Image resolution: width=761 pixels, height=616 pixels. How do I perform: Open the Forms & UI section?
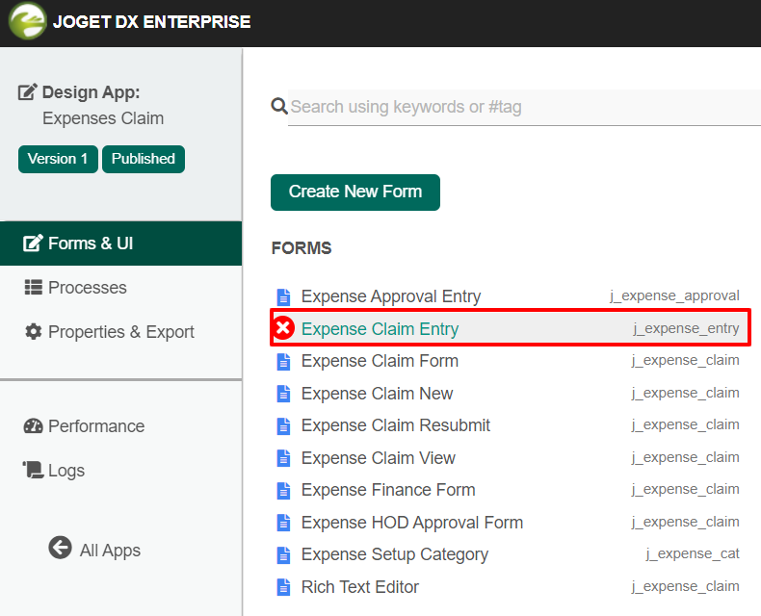[91, 244]
